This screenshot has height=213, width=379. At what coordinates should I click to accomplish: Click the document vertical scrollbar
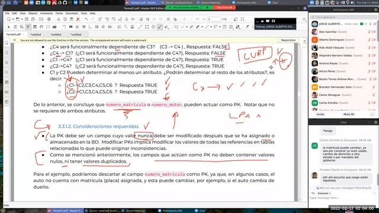pyautogui.click(x=299, y=122)
